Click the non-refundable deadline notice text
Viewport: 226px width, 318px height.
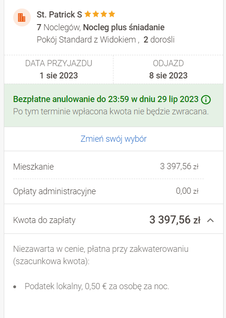(111, 112)
